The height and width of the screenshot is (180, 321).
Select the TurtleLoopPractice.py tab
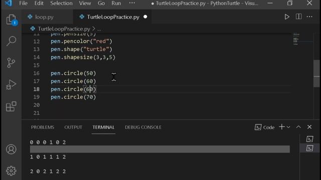tap(113, 17)
